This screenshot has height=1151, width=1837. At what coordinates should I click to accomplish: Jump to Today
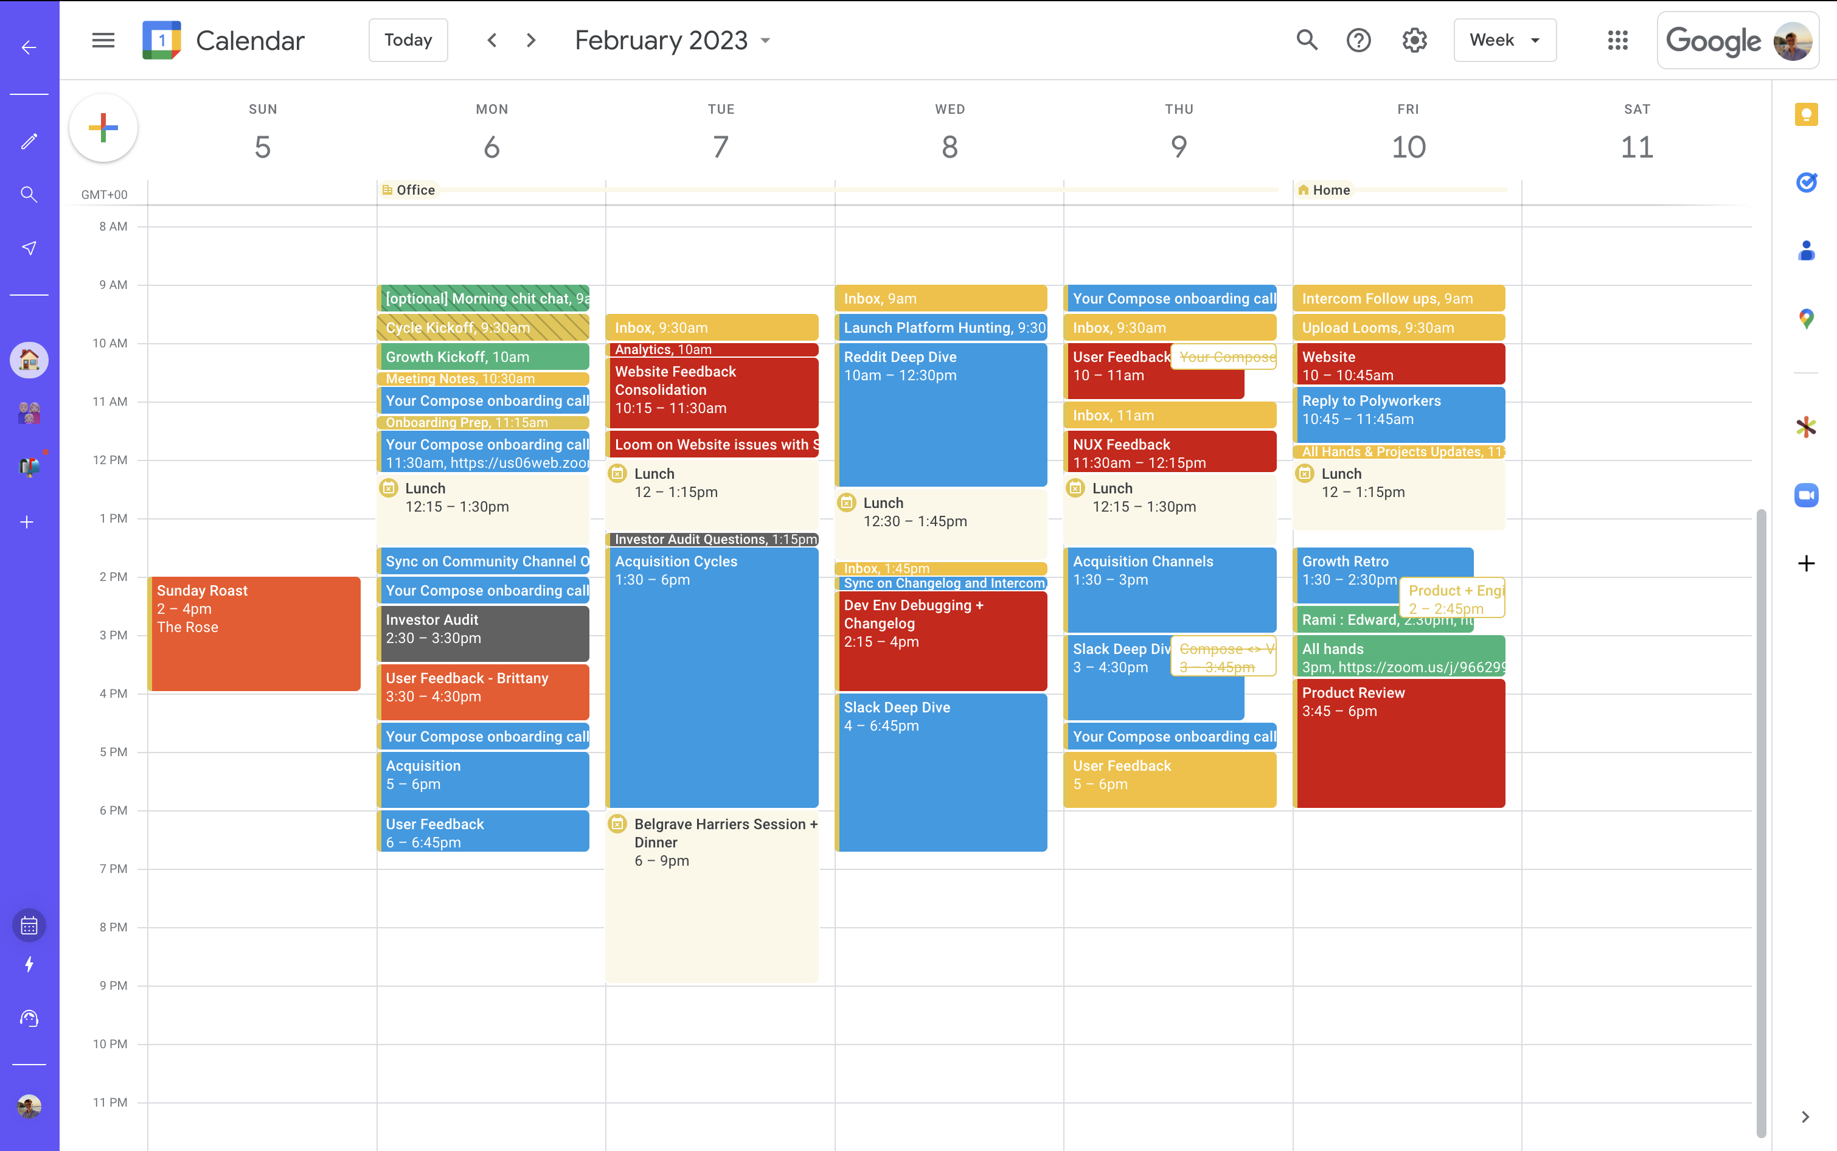coord(408,40)
